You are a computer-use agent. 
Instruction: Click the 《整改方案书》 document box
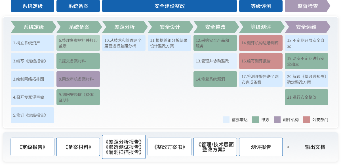coord(169,147)
